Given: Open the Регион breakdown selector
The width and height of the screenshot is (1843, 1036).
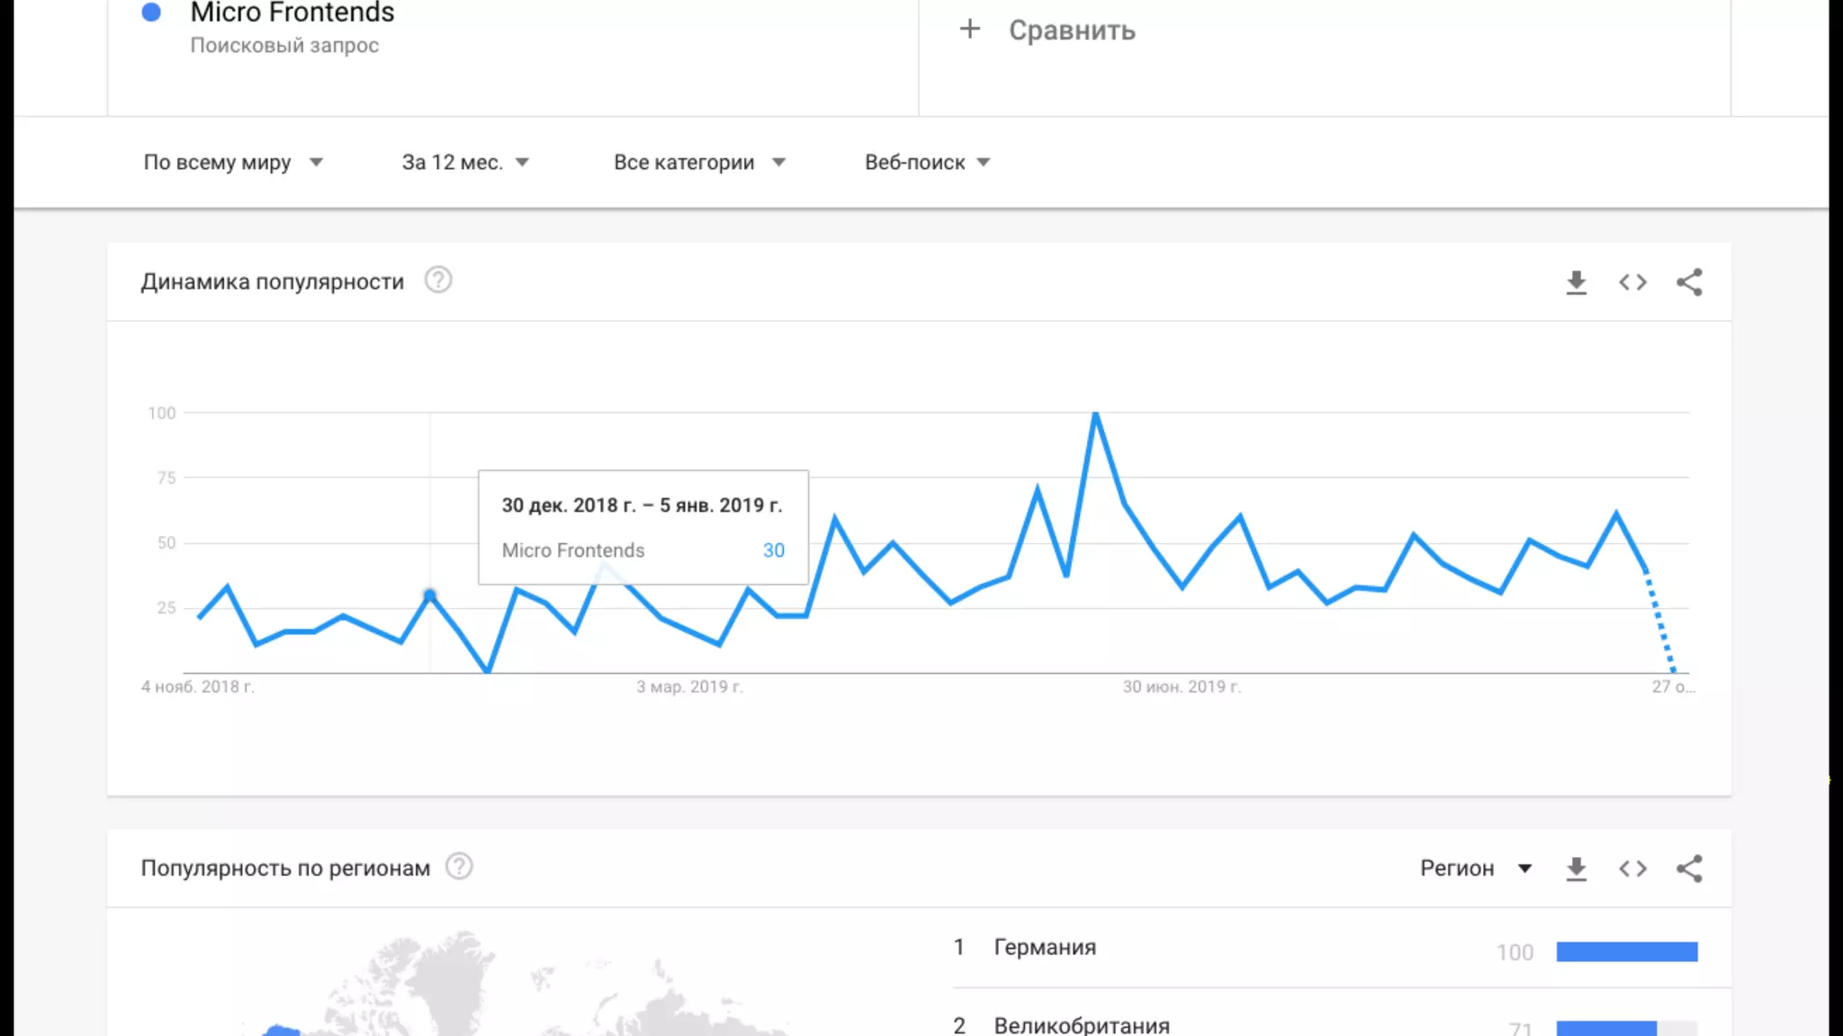Looking at the screenshot, I should coord(1475,869).
